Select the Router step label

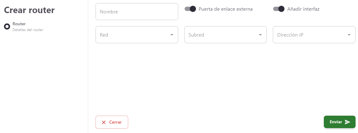[19, 24]
